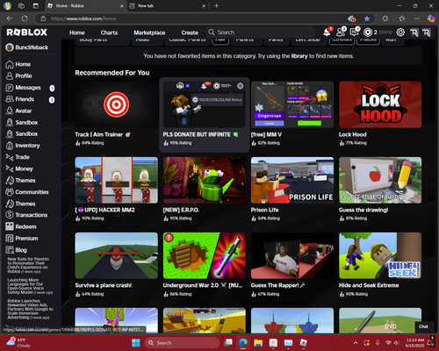Open the Prison Life game thumbnail

click(x=292, y=180)
